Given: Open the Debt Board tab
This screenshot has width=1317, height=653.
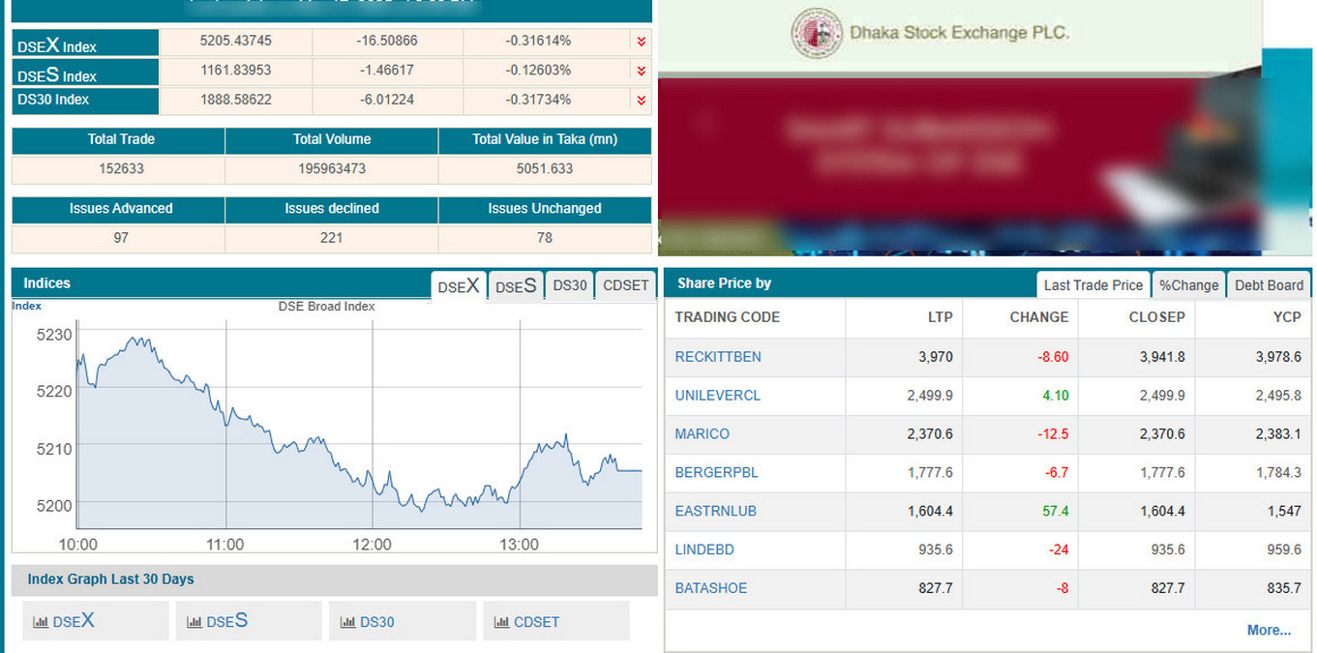Looking at the screenshot, I should [x=1269, y=284].
